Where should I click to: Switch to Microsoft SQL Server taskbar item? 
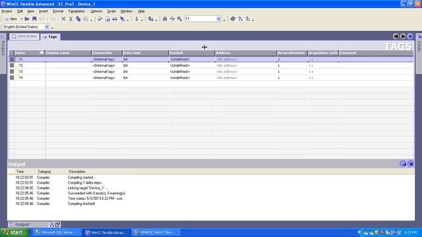57,232
